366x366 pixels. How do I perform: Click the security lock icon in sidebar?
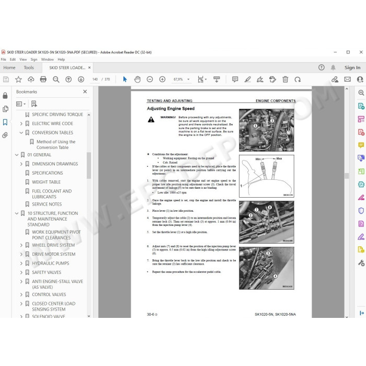click(5, 96)
